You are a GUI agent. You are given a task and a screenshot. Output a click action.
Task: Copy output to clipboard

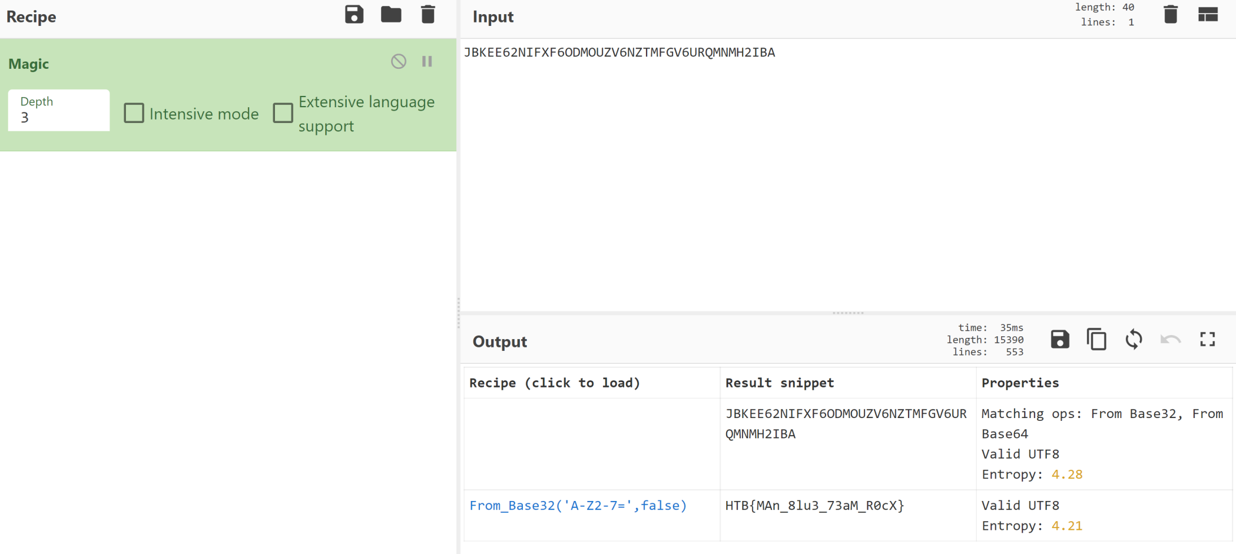[1097, 340]
